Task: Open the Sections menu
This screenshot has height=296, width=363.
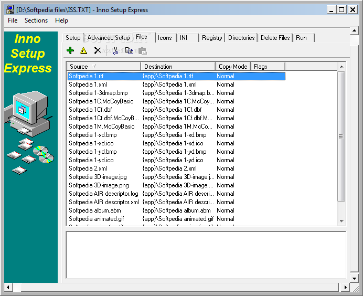Action: [36, 20]
